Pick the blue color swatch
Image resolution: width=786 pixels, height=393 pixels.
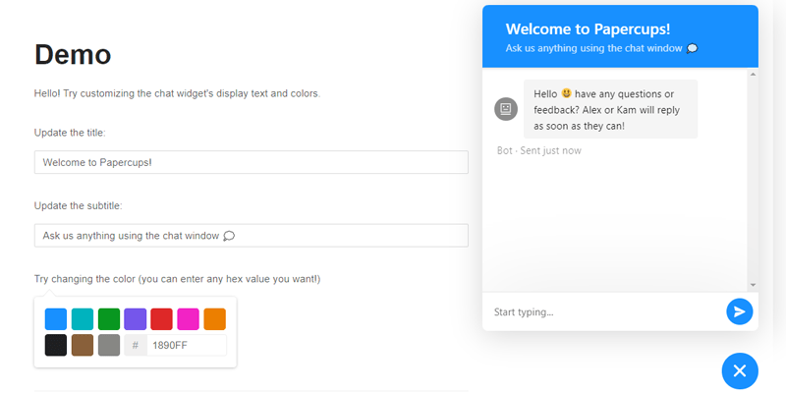[x=56, y=318]
